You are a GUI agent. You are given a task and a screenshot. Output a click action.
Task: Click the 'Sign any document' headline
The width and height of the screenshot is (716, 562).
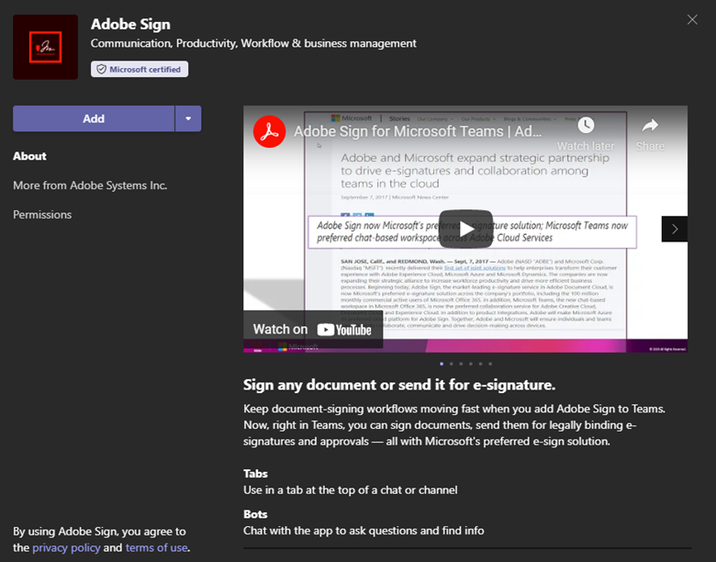(x=399, y=385)
